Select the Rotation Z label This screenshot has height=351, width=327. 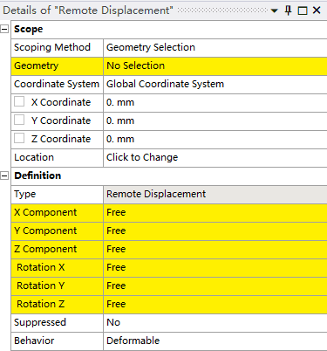tap(41, 304)
